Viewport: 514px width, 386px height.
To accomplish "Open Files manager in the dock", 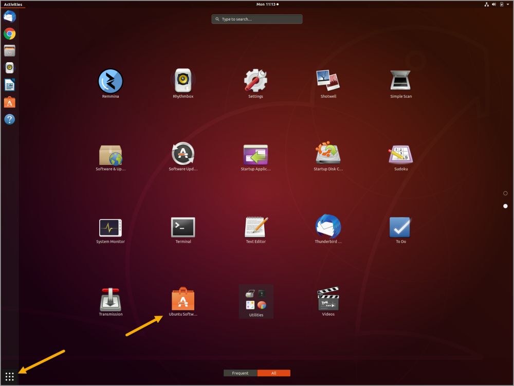I will (9, 51).
